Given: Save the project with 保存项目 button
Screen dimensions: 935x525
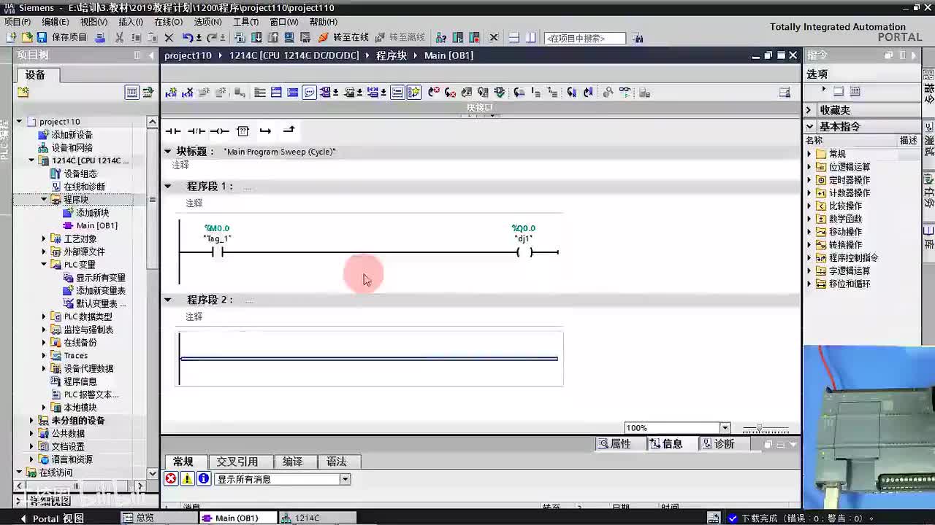Looking at the screenshot, I should pyautogui.click(x=62, y=37).
